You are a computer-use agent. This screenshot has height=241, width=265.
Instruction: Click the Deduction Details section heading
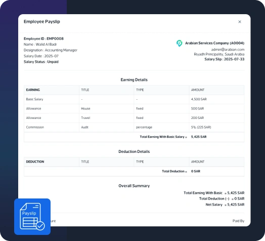point(134,151)
